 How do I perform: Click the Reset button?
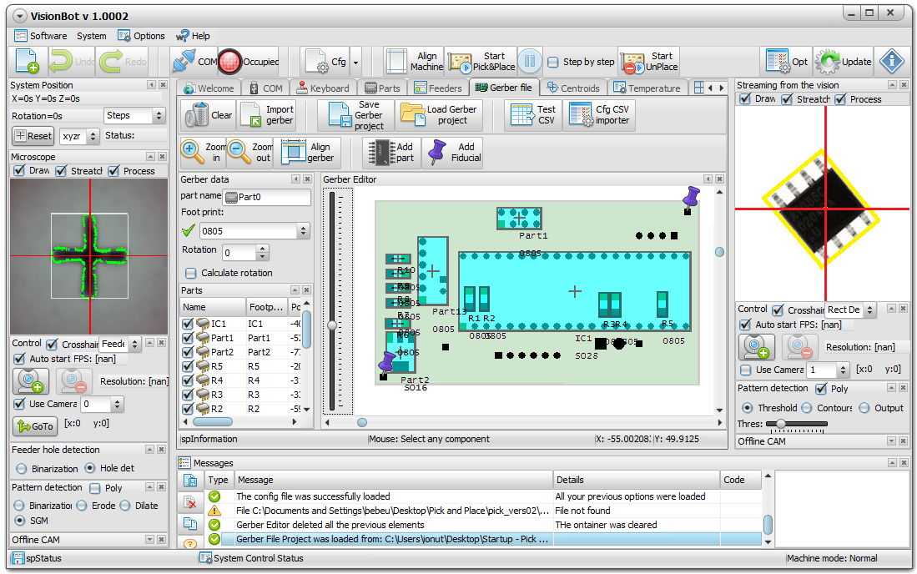click(33, 136)
